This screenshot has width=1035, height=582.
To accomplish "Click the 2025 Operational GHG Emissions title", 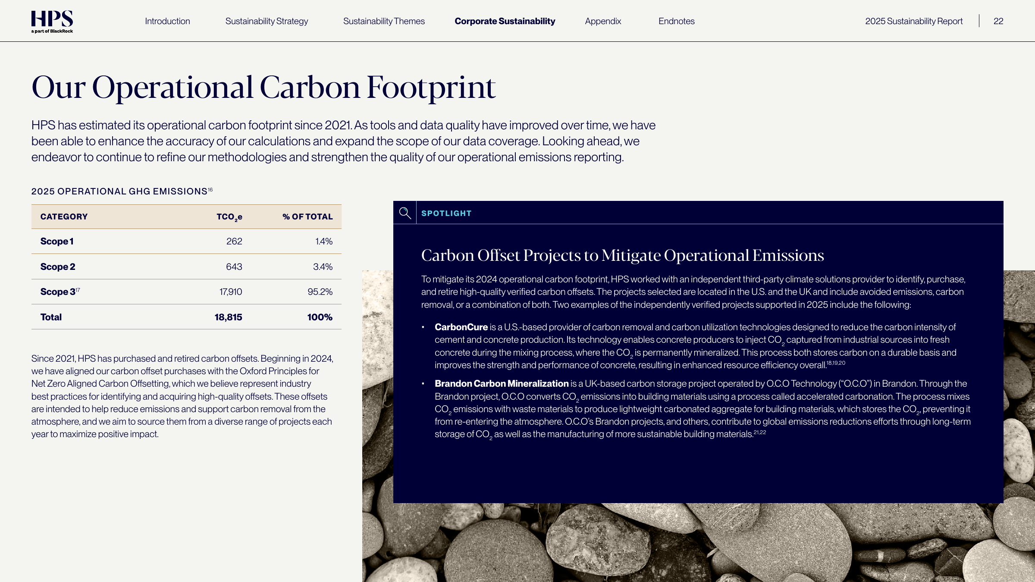I will (x=119, y=191).
